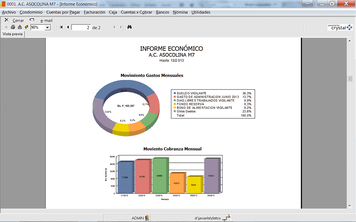Click the Crystal Reports logo
Viewport: 356px width, 222px height.
[x=340, y=27]
